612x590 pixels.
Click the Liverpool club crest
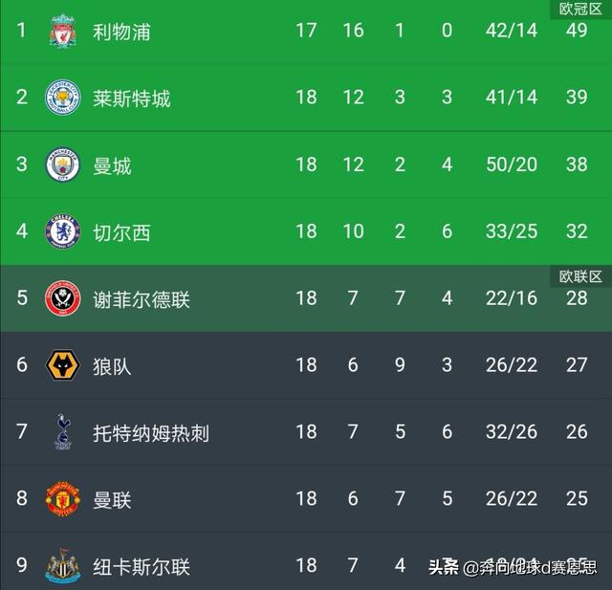[x=62, y=31]
